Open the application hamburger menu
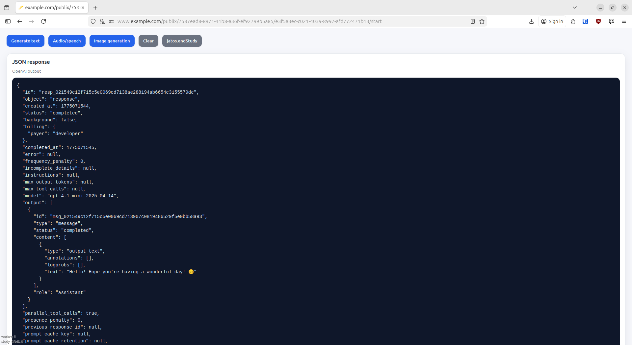This screenshot has height=345, width=632. click(x=624, y=21)
